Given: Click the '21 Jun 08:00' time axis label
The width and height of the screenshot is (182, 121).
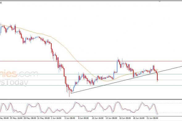Looking at the screenshot, I should pyautogui.click(x=152, y=118).
